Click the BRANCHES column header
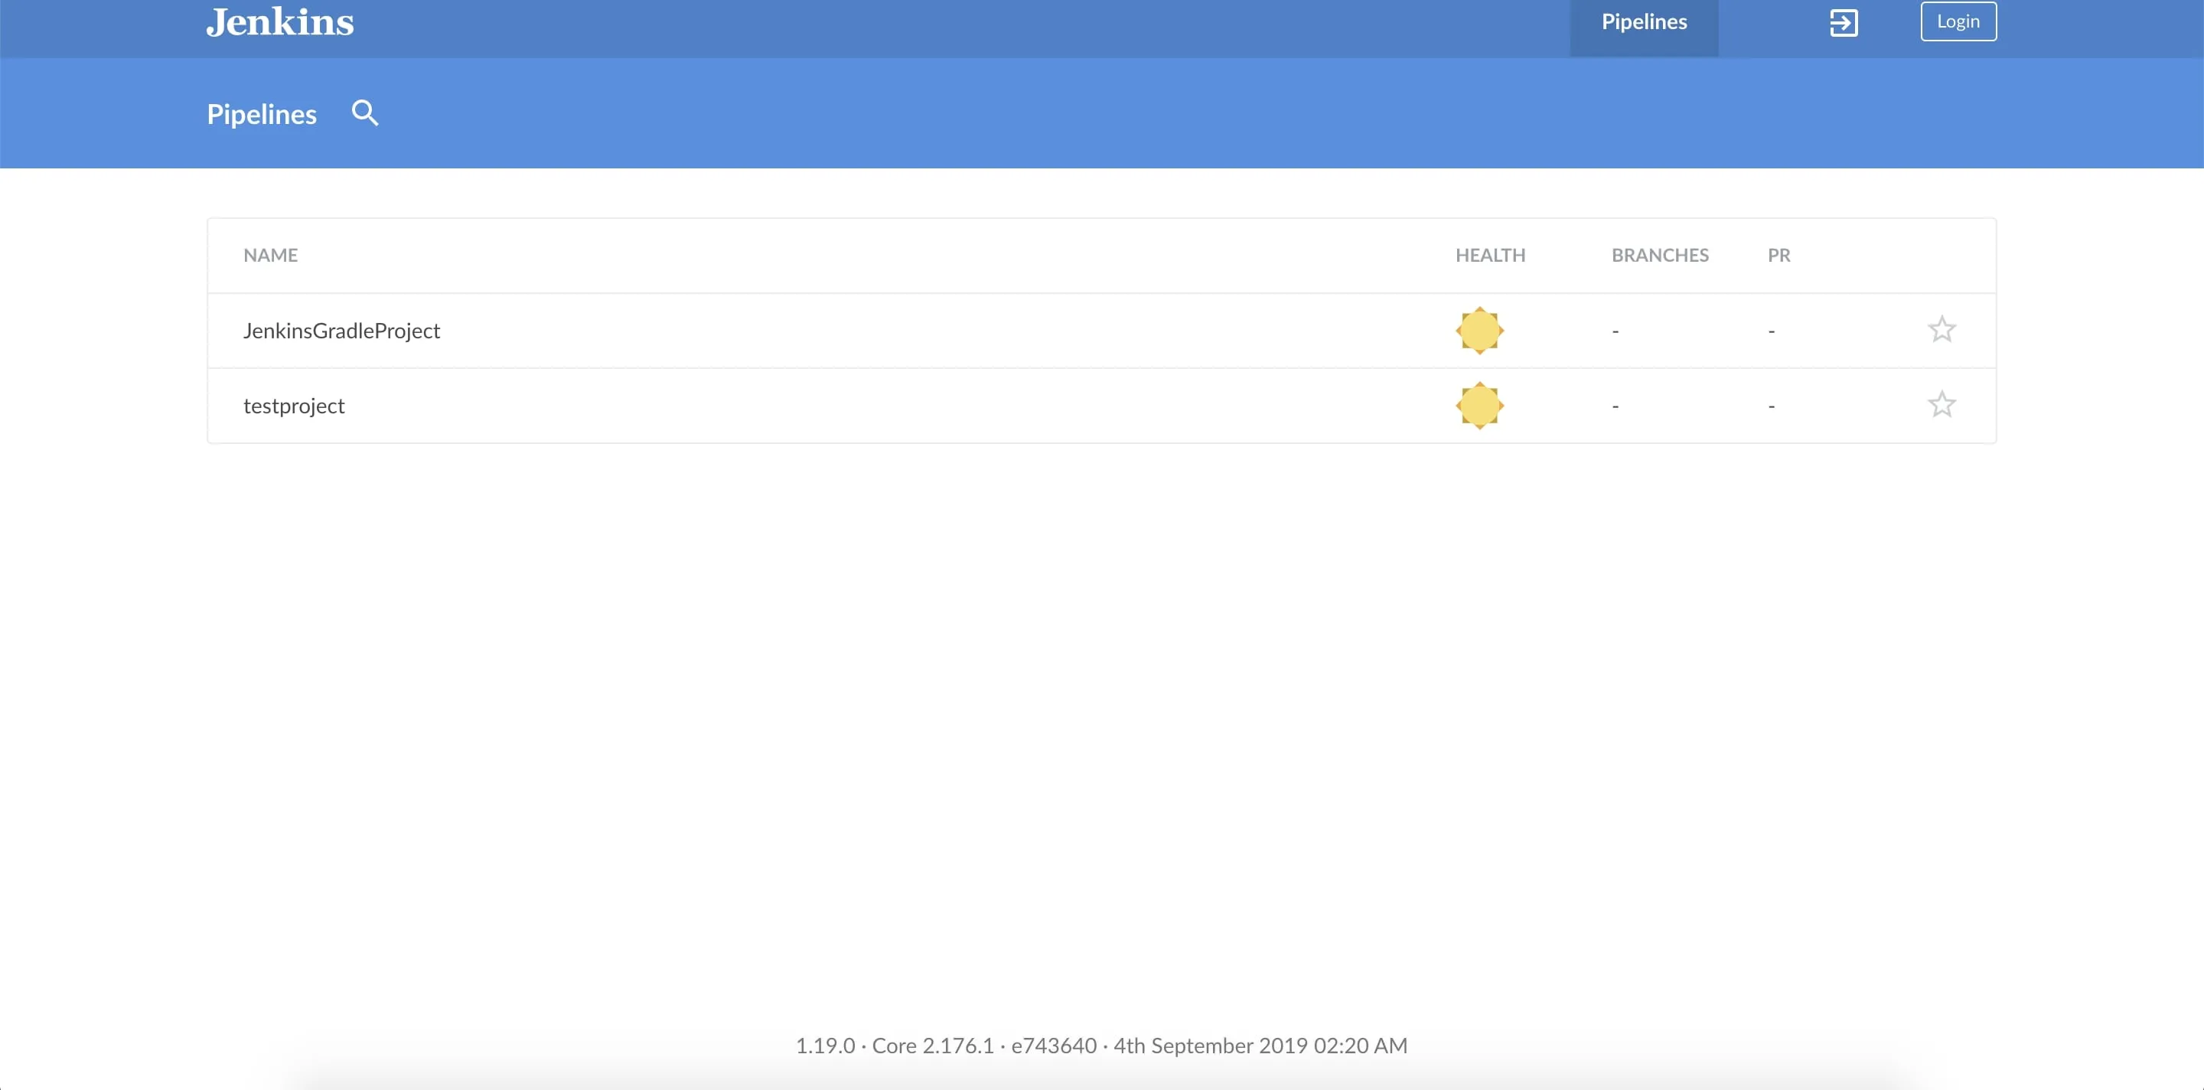The height and width of the screenshot is (1090, 2204). click(x=1660, y=255)
